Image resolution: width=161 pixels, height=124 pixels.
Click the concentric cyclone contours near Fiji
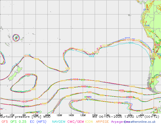(x=16, y=38)
